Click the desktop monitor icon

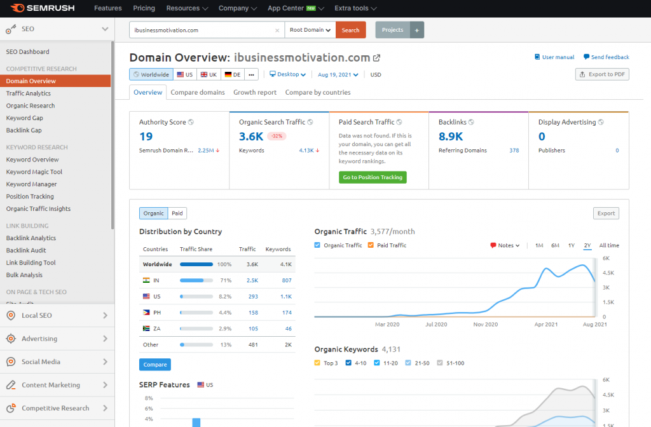272,74
